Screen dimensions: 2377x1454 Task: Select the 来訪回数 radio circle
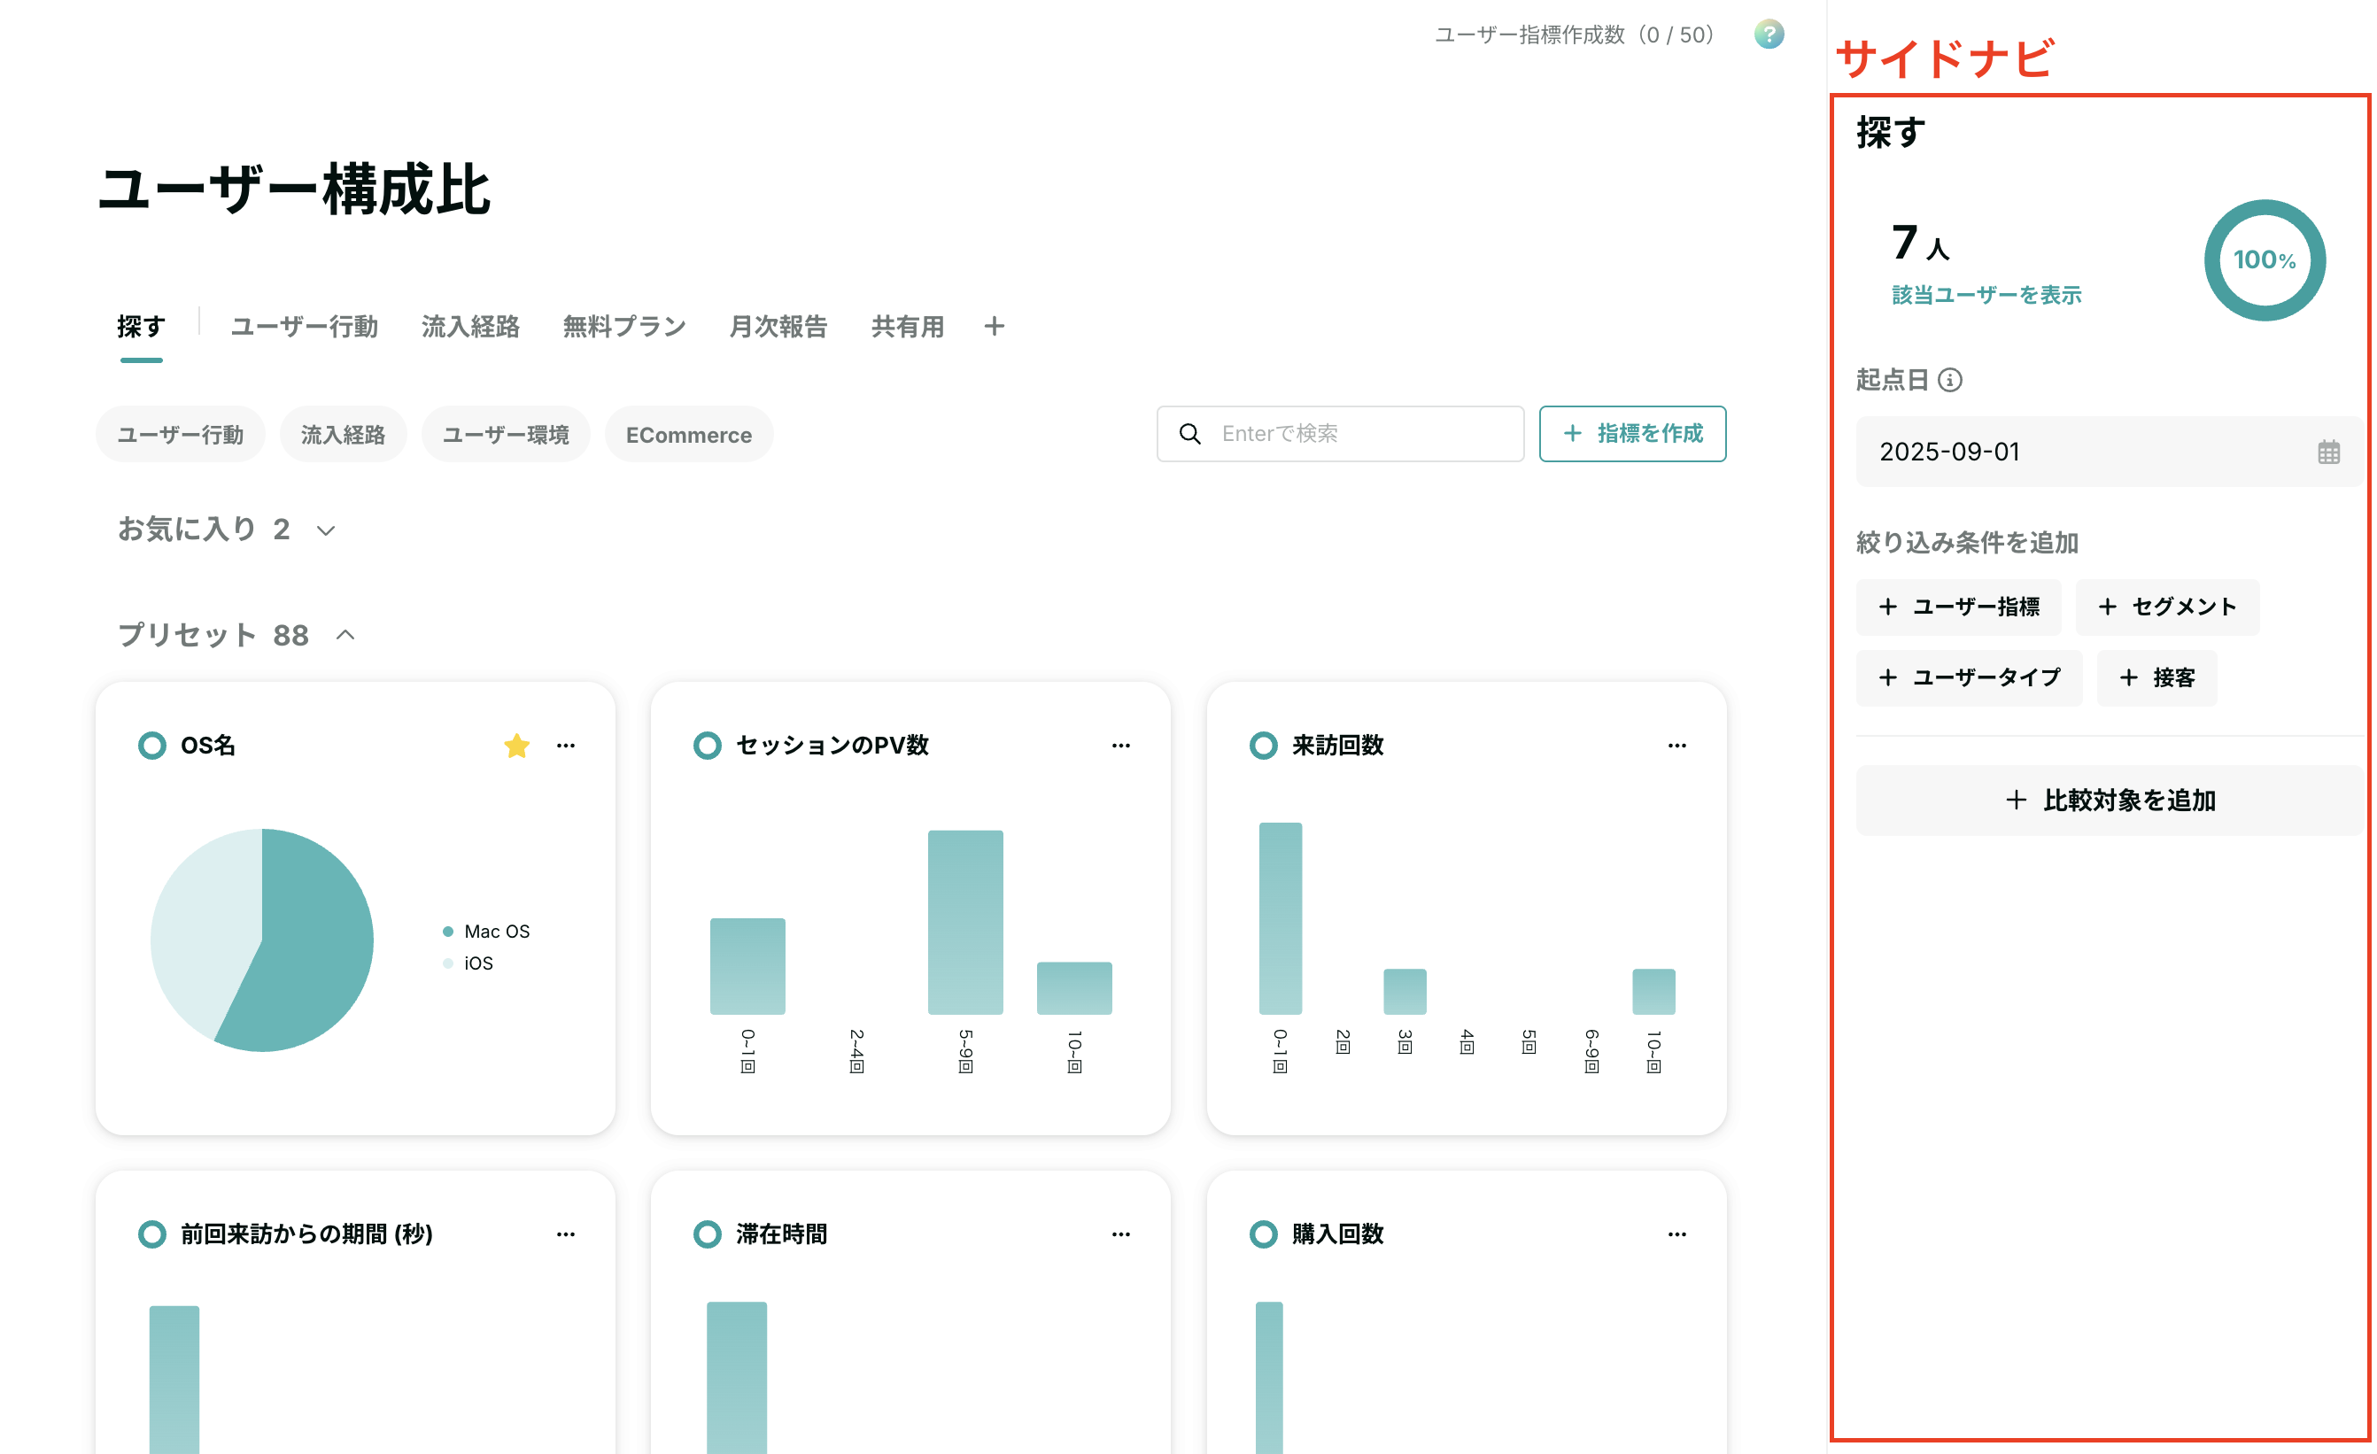(x=1263, y=745)
